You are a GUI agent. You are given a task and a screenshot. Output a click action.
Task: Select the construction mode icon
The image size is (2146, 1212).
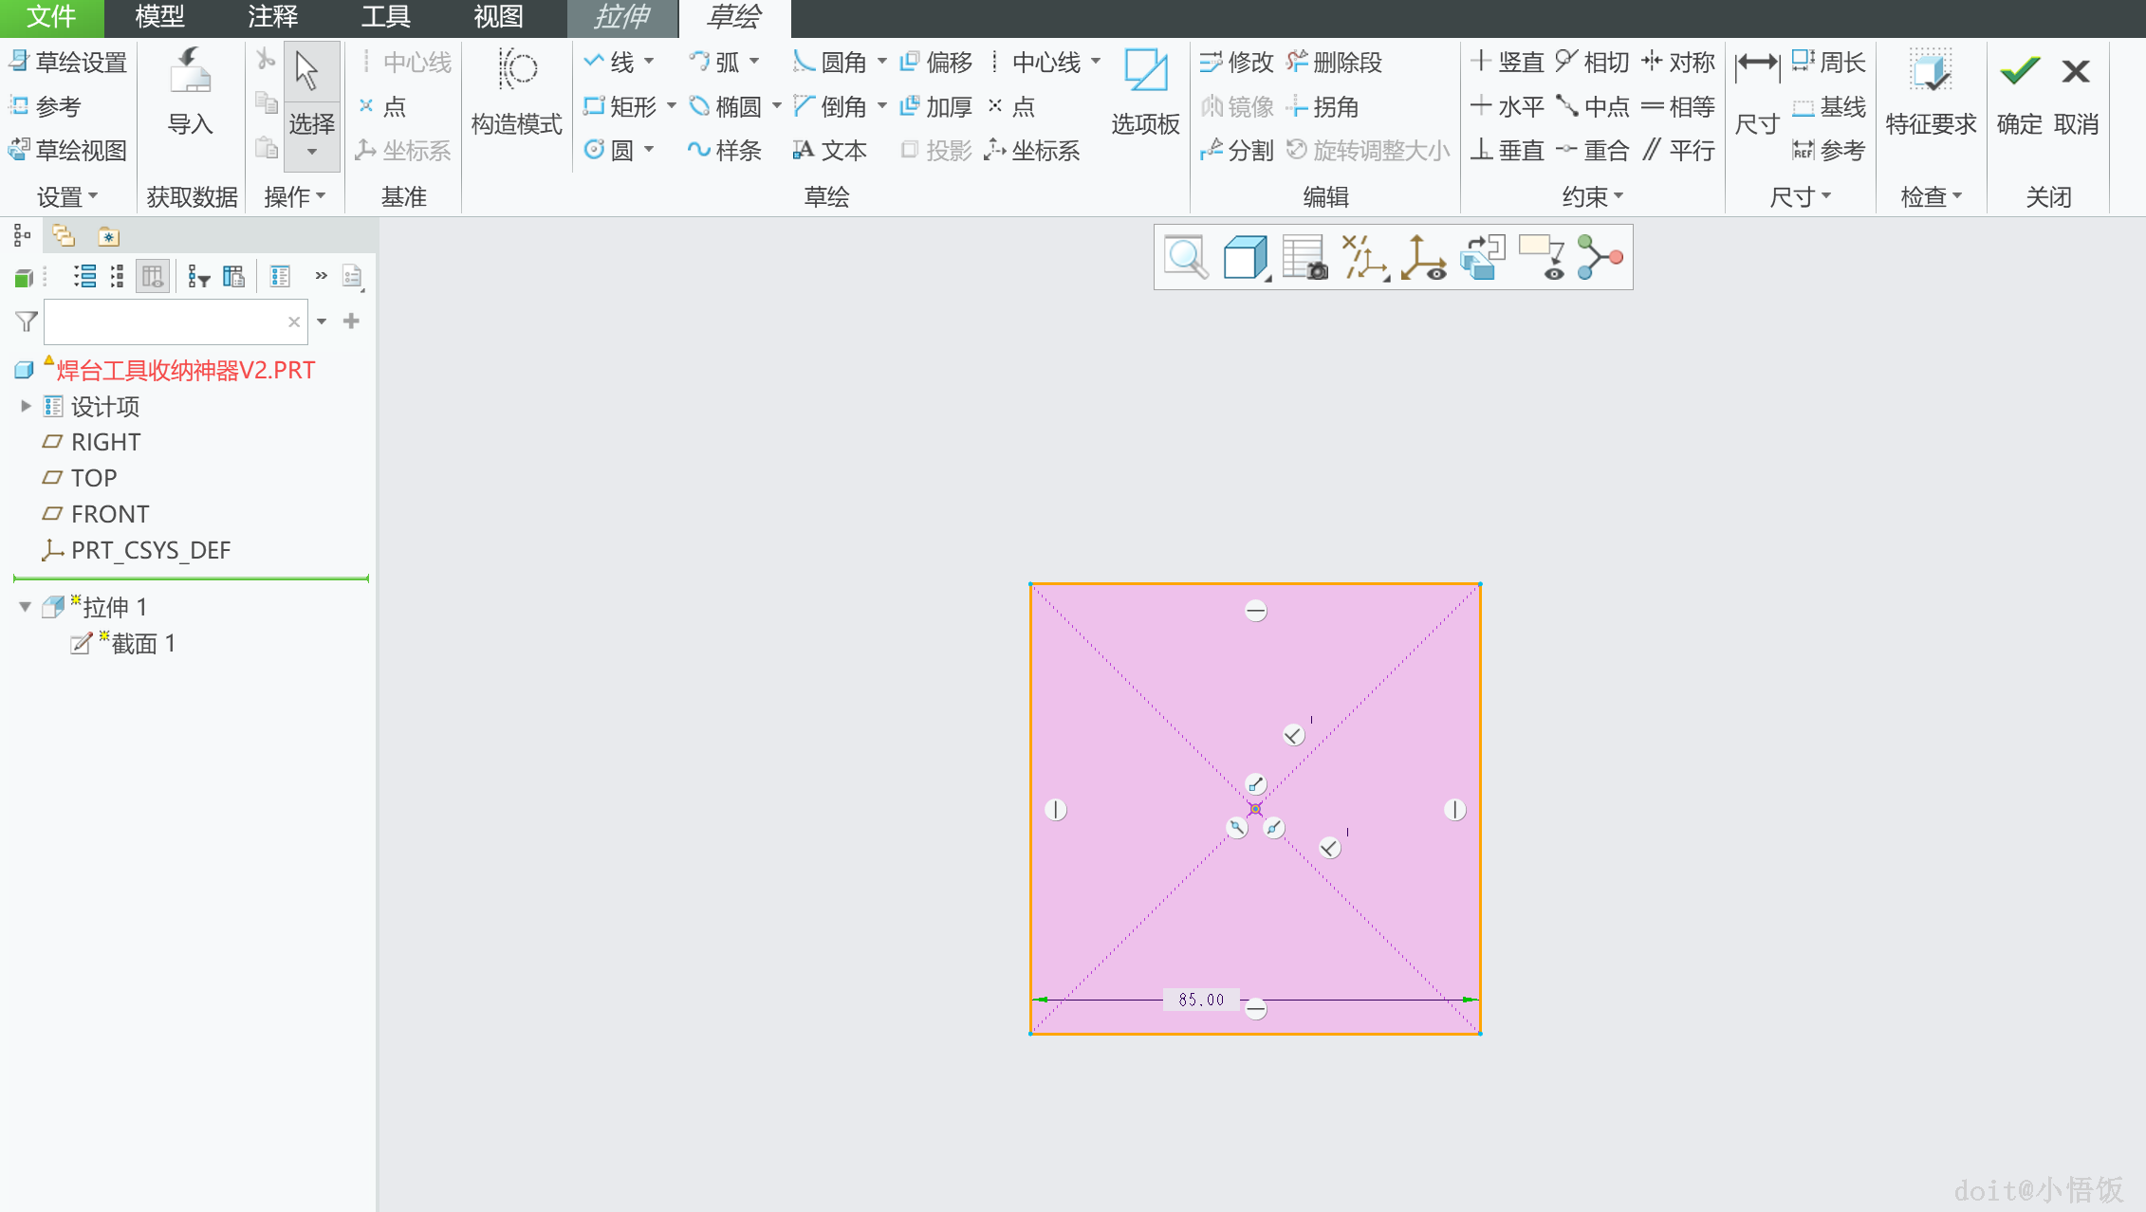pos(517,70)
